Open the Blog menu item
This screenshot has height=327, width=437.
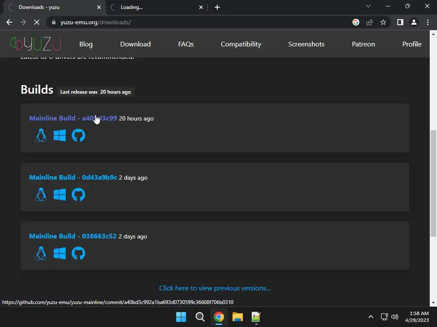tap(86, 44)
